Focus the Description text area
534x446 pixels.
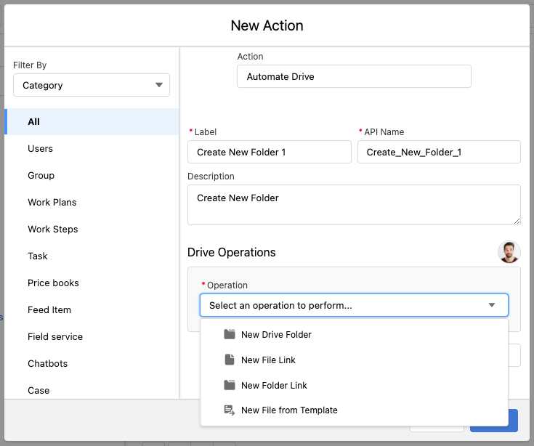point(354,205)
